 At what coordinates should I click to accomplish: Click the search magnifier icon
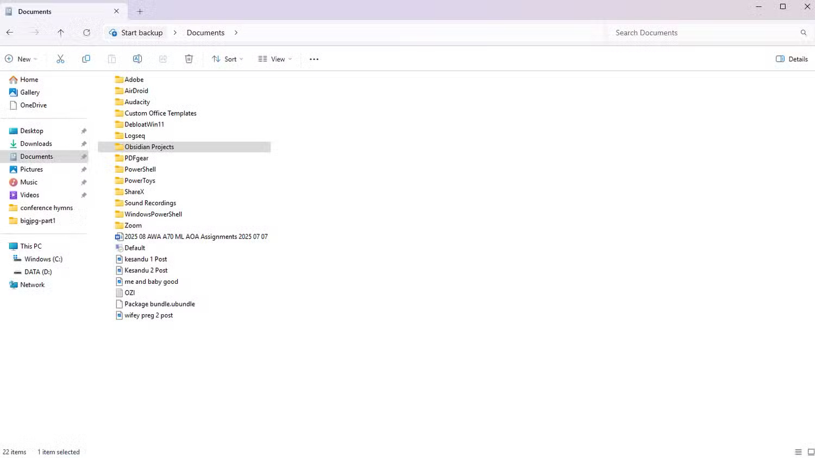tap(804, 33)
